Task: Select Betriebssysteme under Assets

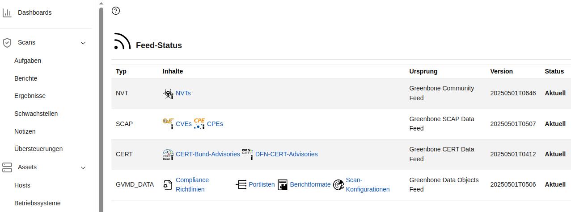Action: (37, 203)
